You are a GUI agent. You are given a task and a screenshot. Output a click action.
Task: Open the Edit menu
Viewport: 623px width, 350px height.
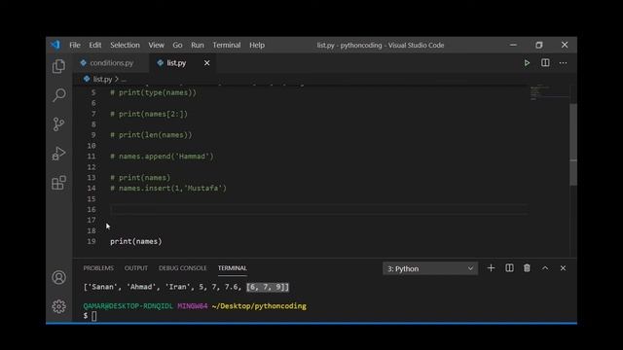(95, 45)
